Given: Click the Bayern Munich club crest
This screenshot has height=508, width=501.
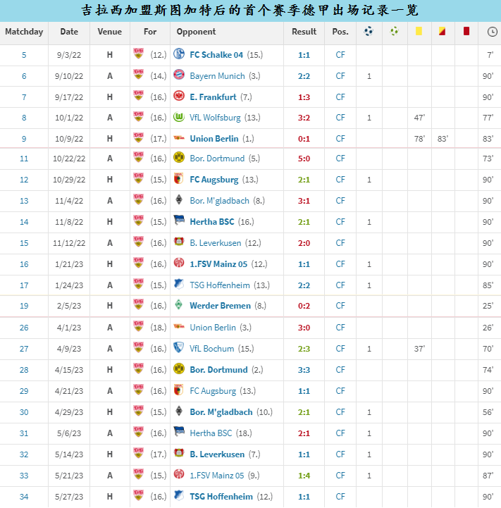Looking at the screenshot, I should 179,75.
